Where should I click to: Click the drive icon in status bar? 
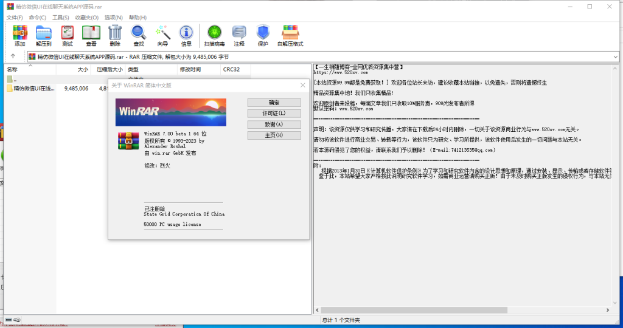[x=9, y=319]
